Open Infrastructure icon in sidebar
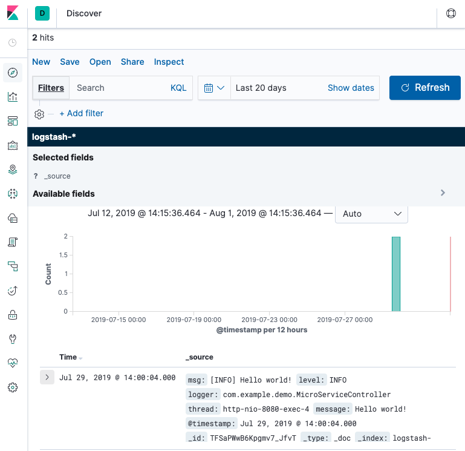This screenshot has height=451, width=465. (x=13, y=218)
